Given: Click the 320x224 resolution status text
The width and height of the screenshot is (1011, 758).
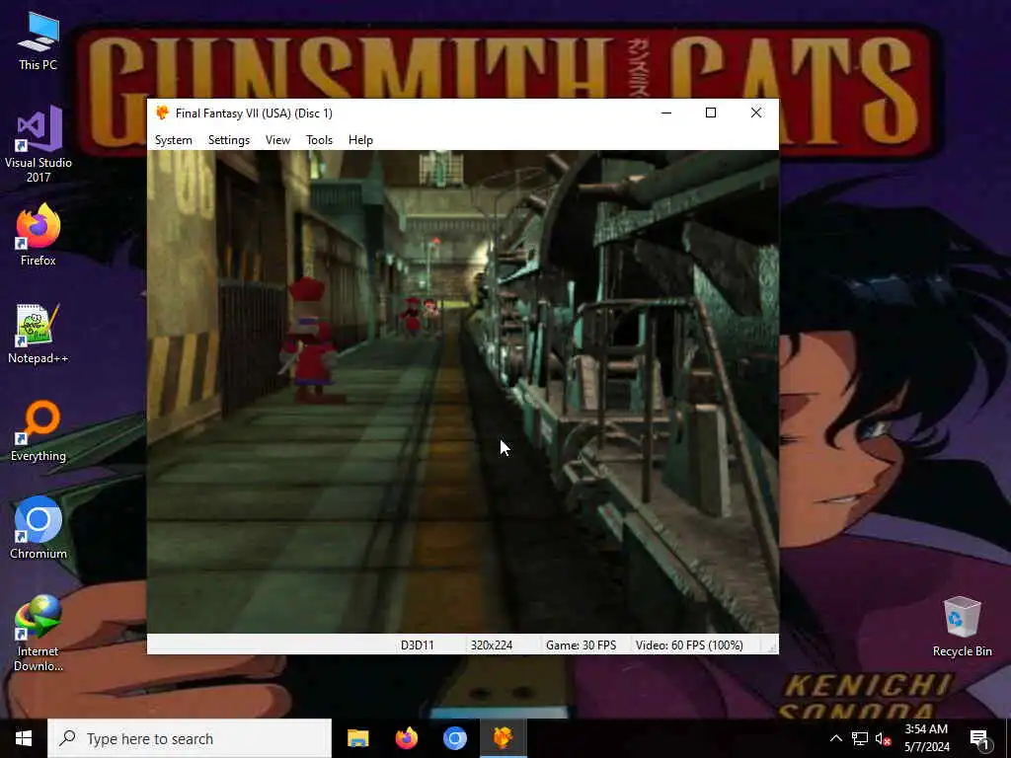Looking at the screenshot, I should [492, 645].
